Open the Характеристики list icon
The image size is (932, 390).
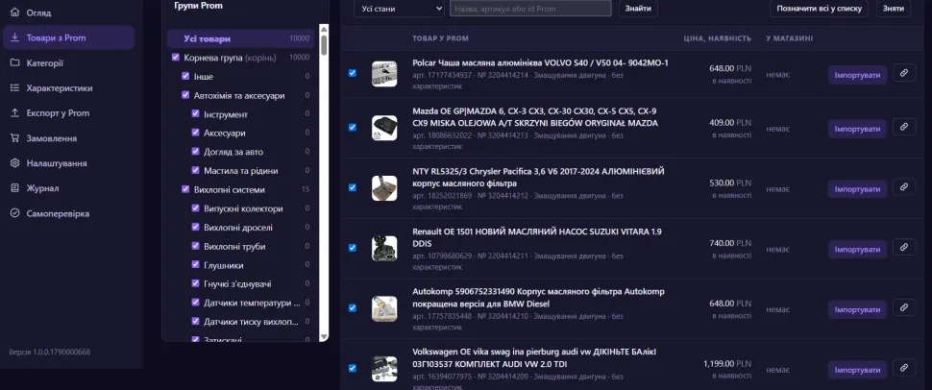[14, 88]
